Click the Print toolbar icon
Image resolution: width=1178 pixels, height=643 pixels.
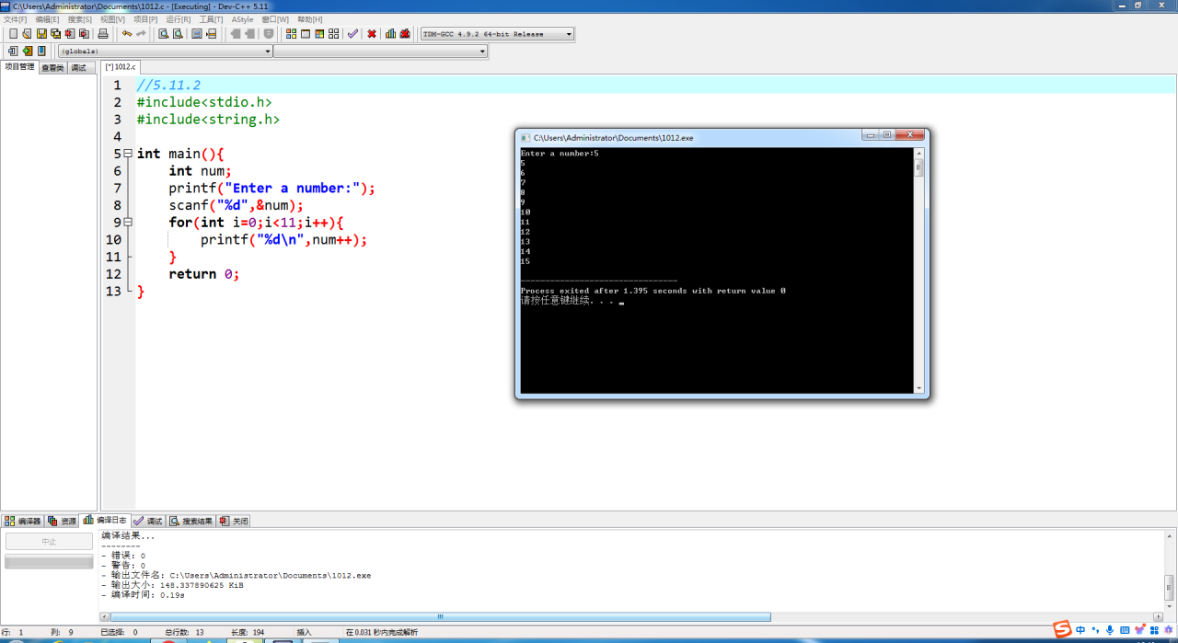pos(103,34)
